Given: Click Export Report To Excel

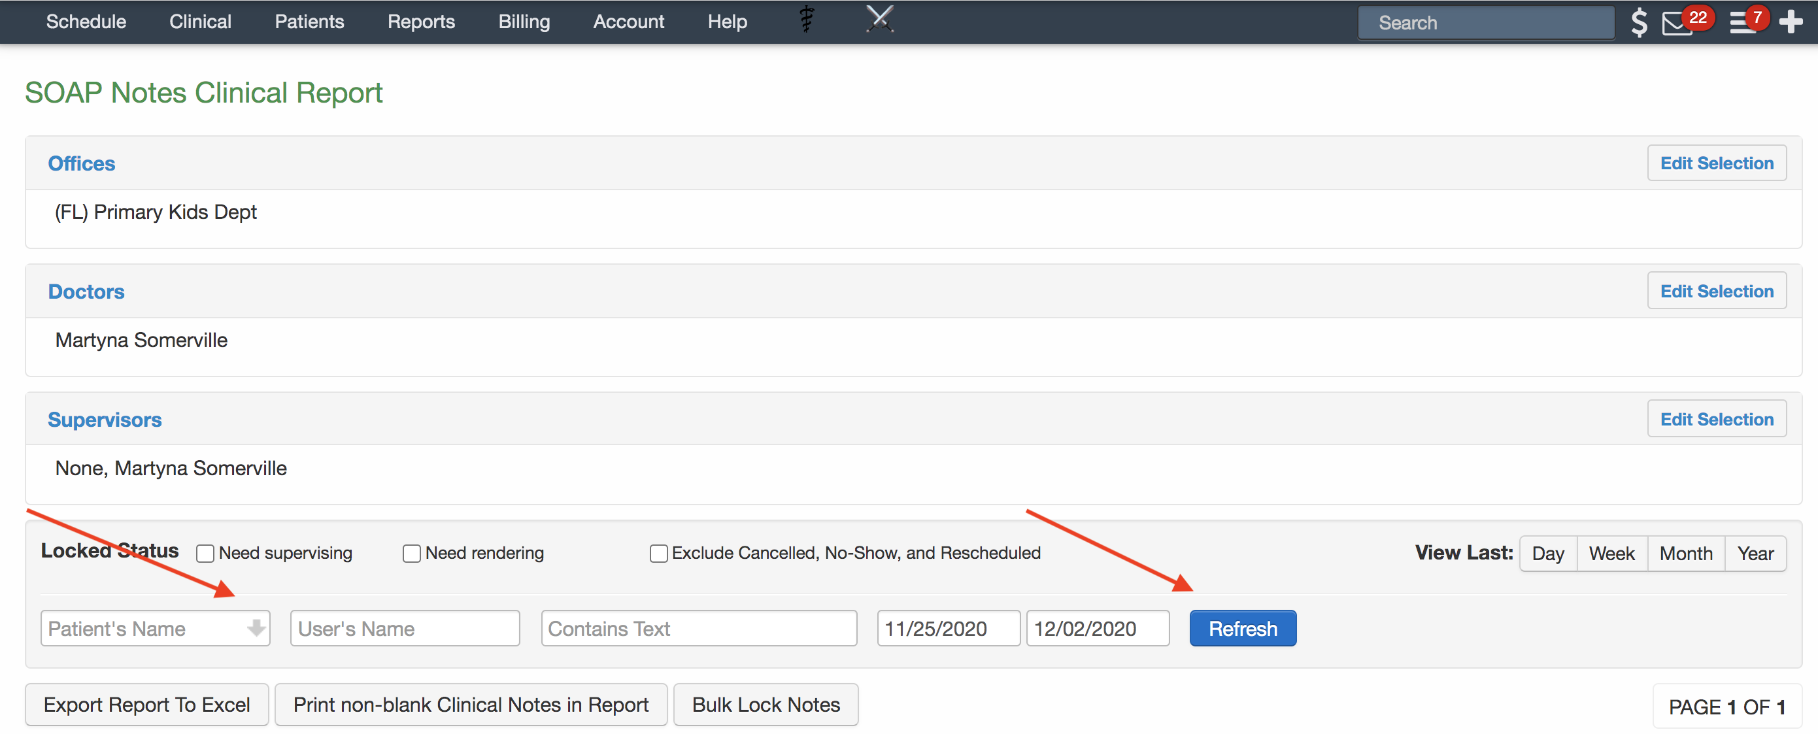Looking at the screenshot, I should pyautogui.click(x=147, y=705).
